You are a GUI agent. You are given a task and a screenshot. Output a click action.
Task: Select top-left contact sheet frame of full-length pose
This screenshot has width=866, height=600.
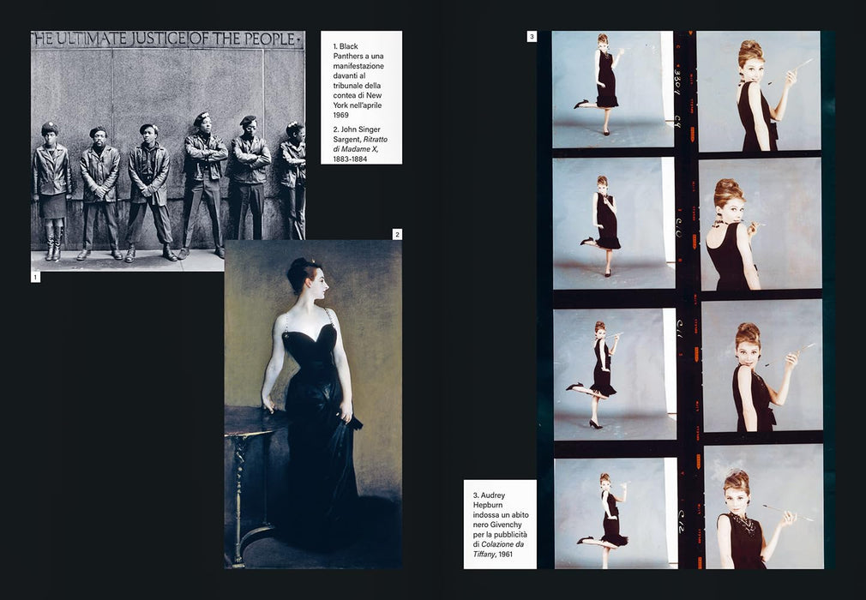(x=613, y=89)
